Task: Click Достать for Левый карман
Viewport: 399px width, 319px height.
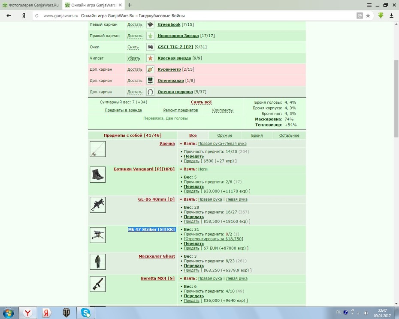Action: coord(135,25)
